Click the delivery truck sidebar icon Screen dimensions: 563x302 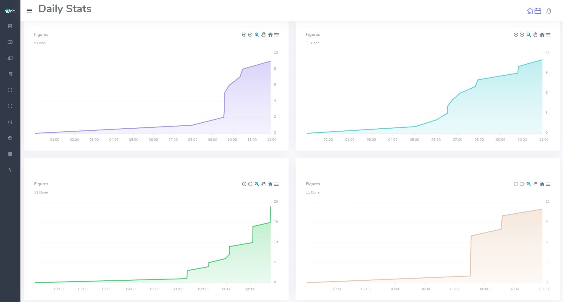point(10,58)
